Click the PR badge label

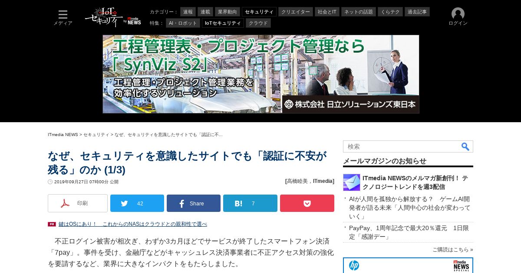coord(52,224)
